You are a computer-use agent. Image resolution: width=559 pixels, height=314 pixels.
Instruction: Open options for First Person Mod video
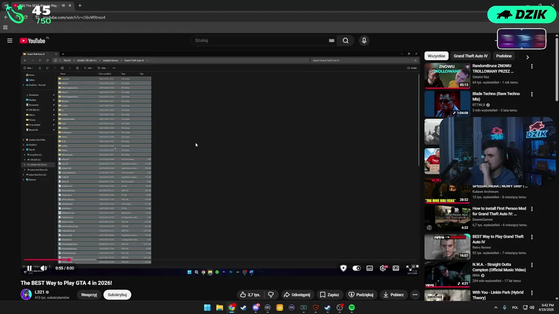(531, 209)
